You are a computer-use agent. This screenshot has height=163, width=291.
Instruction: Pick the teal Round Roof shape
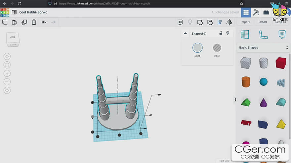pos(281,102)
